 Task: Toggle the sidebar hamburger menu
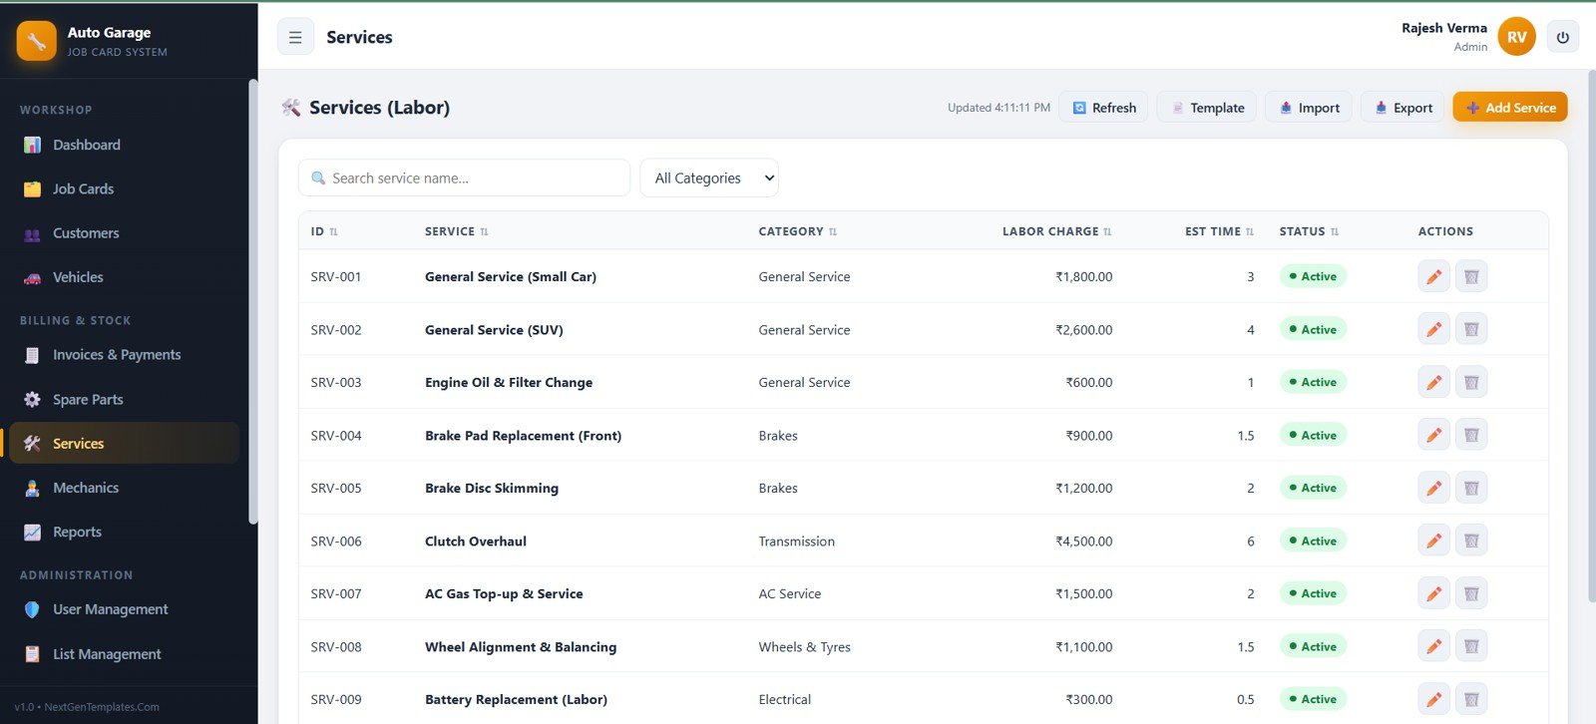click(295, 37)
